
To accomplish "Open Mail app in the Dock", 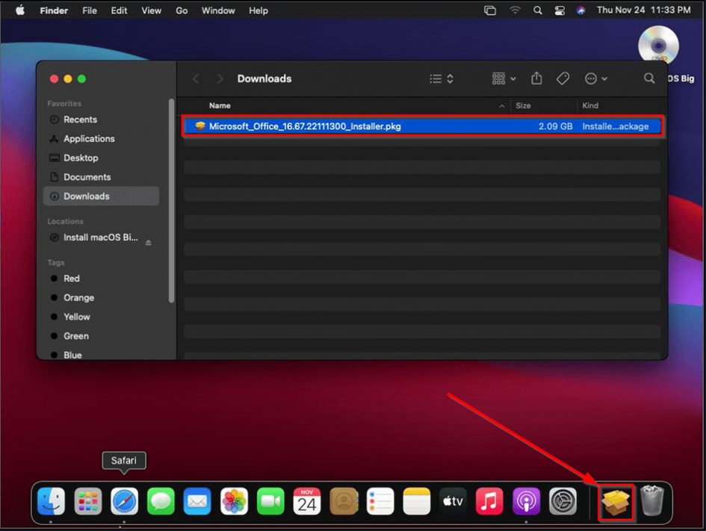I will pyautogui.click(x=197, y=501).
